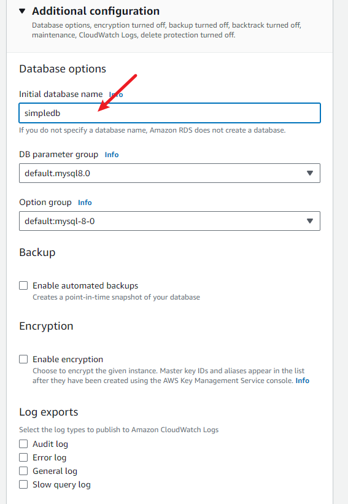
Task: Open Info link next to DB parameter group
Action: 112,155
